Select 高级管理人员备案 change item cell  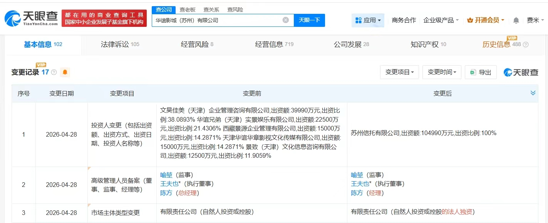[122, 185]
